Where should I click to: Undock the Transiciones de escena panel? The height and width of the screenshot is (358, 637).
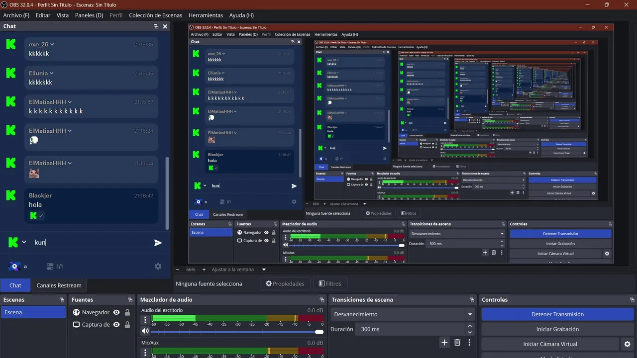point(472,300)
